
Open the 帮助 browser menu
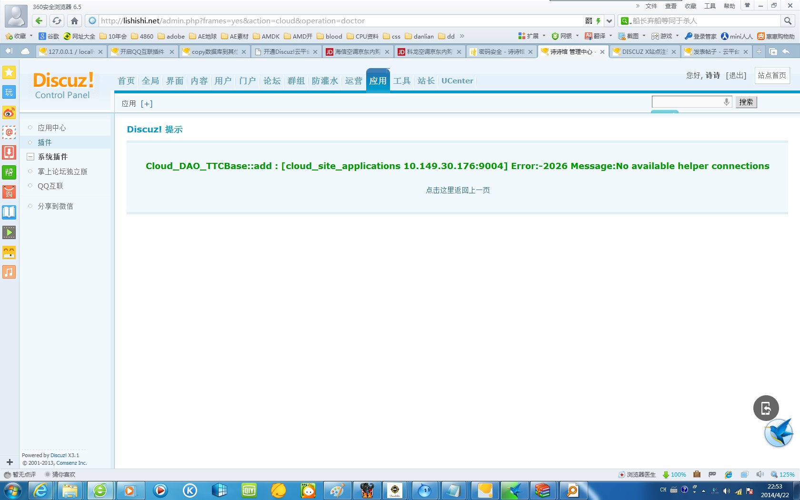729,6
